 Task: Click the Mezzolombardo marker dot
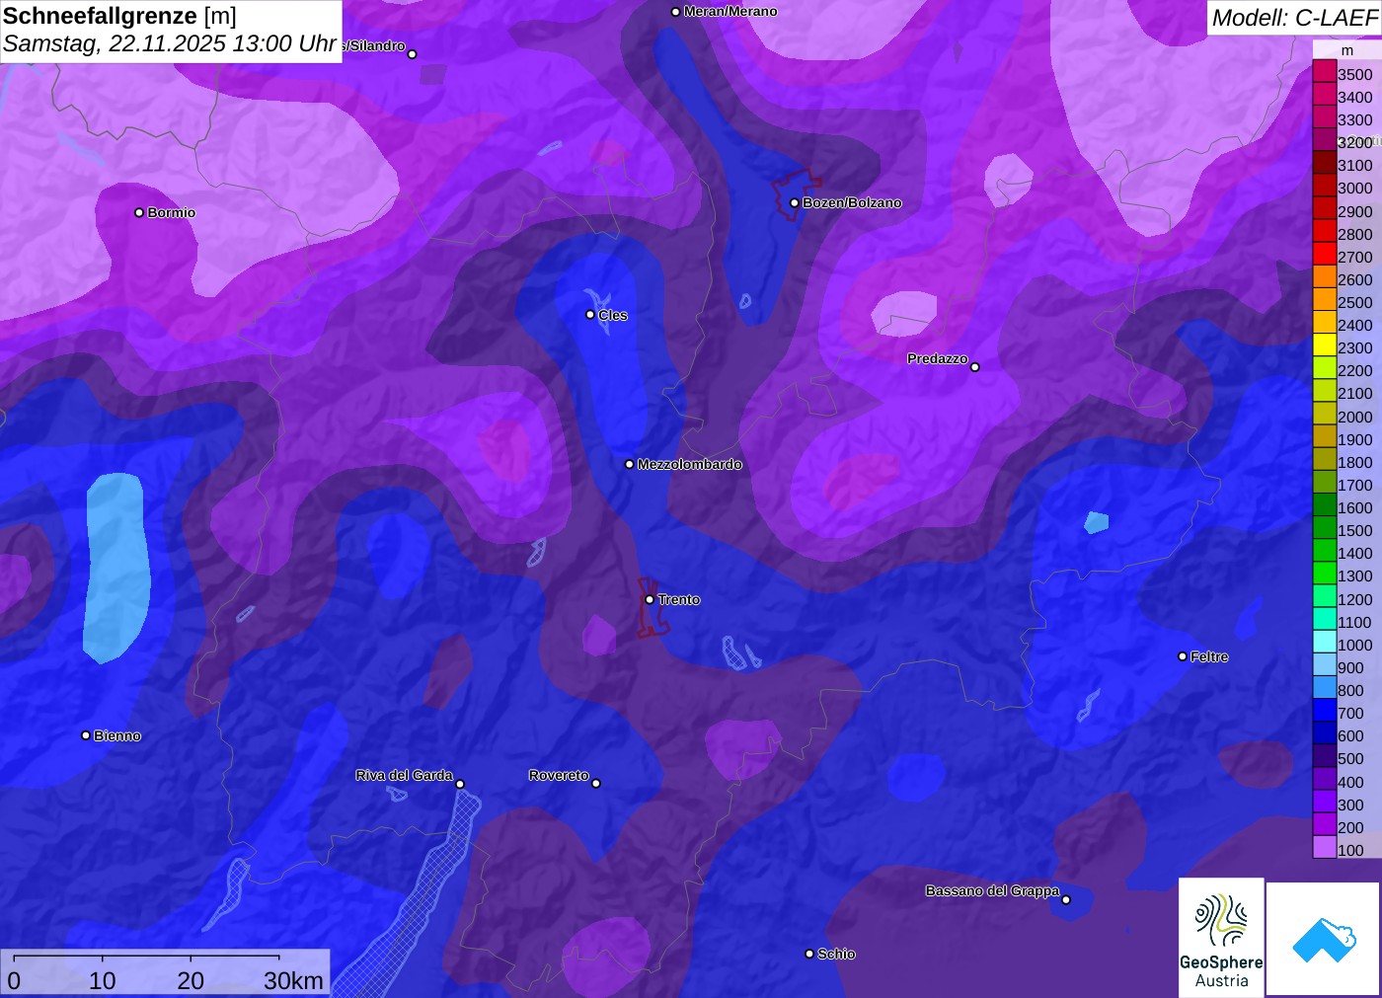click(630, 464)
